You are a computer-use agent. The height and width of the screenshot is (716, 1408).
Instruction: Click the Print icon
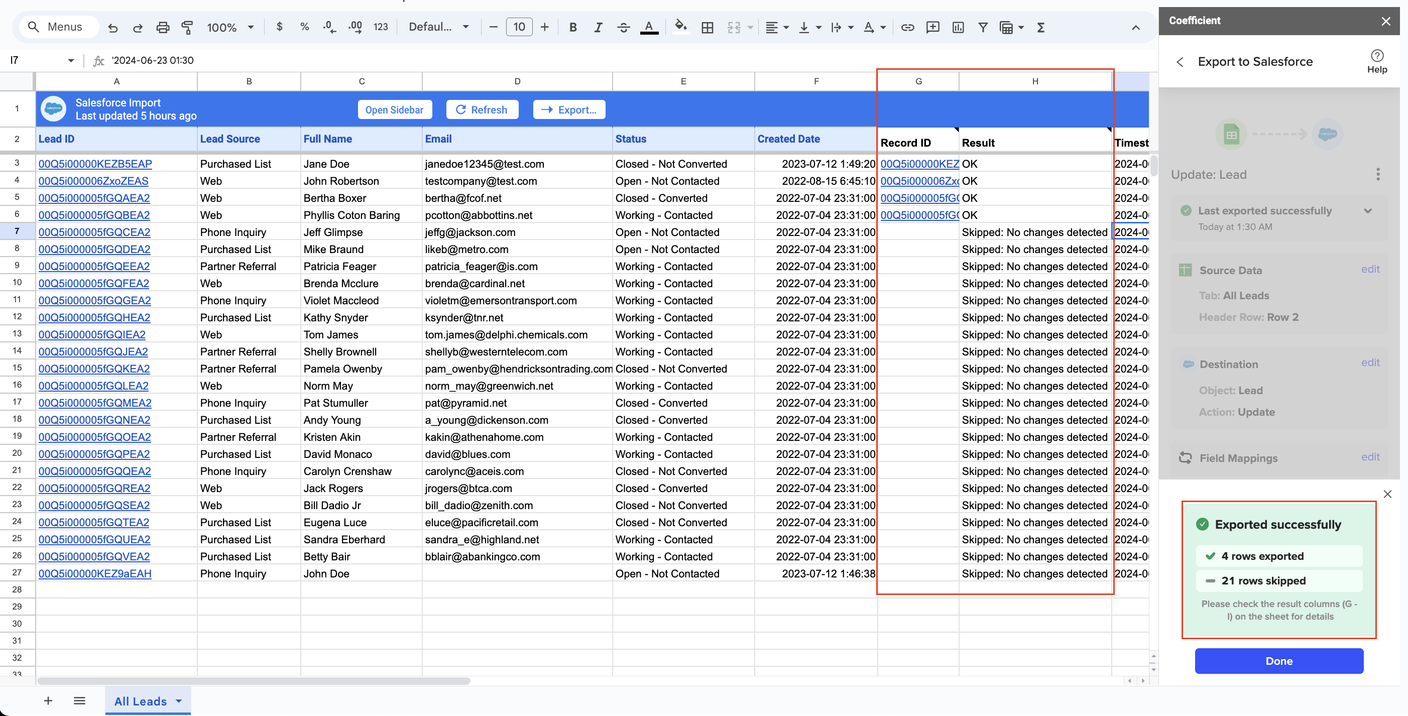point(162,27)
